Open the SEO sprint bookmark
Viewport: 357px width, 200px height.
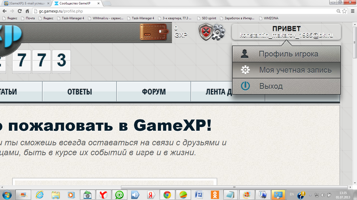coord(206,18)
